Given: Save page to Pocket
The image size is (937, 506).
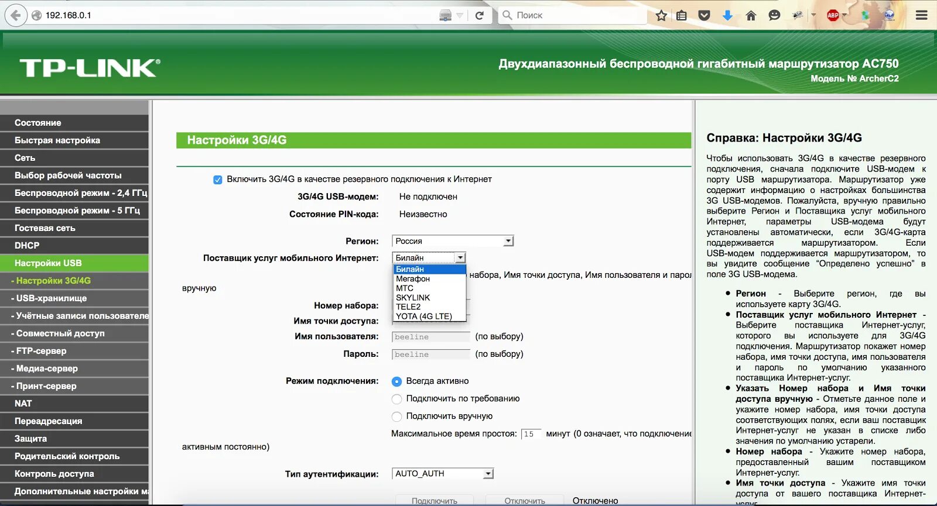Looking at the screenshot, I should [705, 15].
